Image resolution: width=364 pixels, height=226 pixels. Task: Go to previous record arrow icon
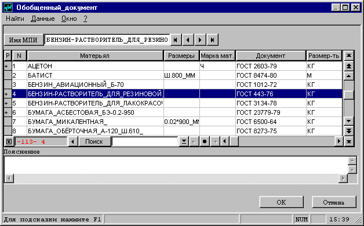pyautogui.click(x=188, y=39)
